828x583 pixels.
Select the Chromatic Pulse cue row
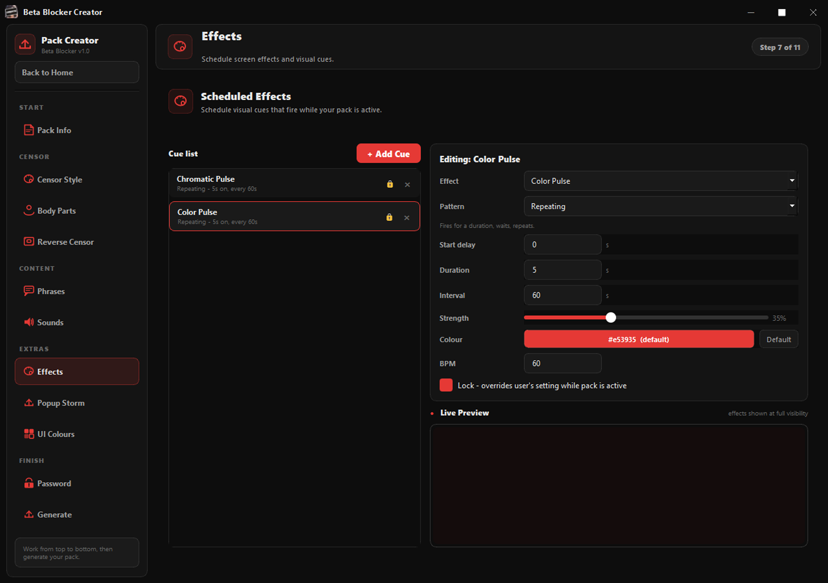[295, 184]
